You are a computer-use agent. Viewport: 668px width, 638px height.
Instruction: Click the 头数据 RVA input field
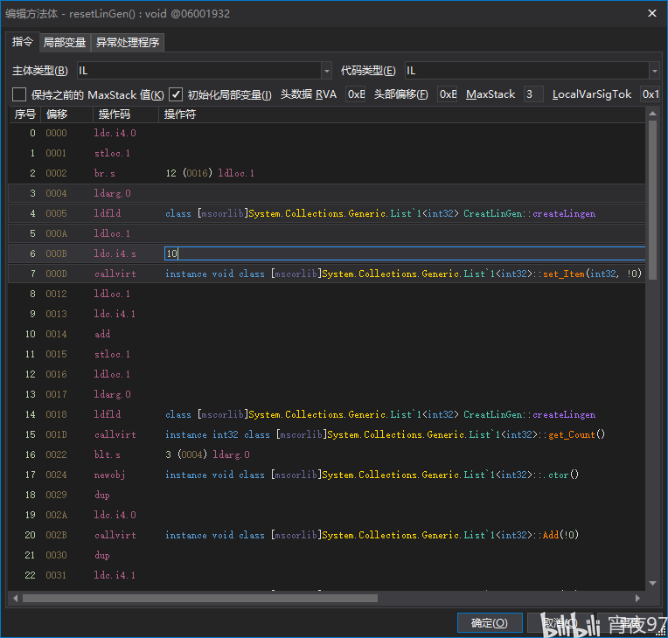pos(356,94)
